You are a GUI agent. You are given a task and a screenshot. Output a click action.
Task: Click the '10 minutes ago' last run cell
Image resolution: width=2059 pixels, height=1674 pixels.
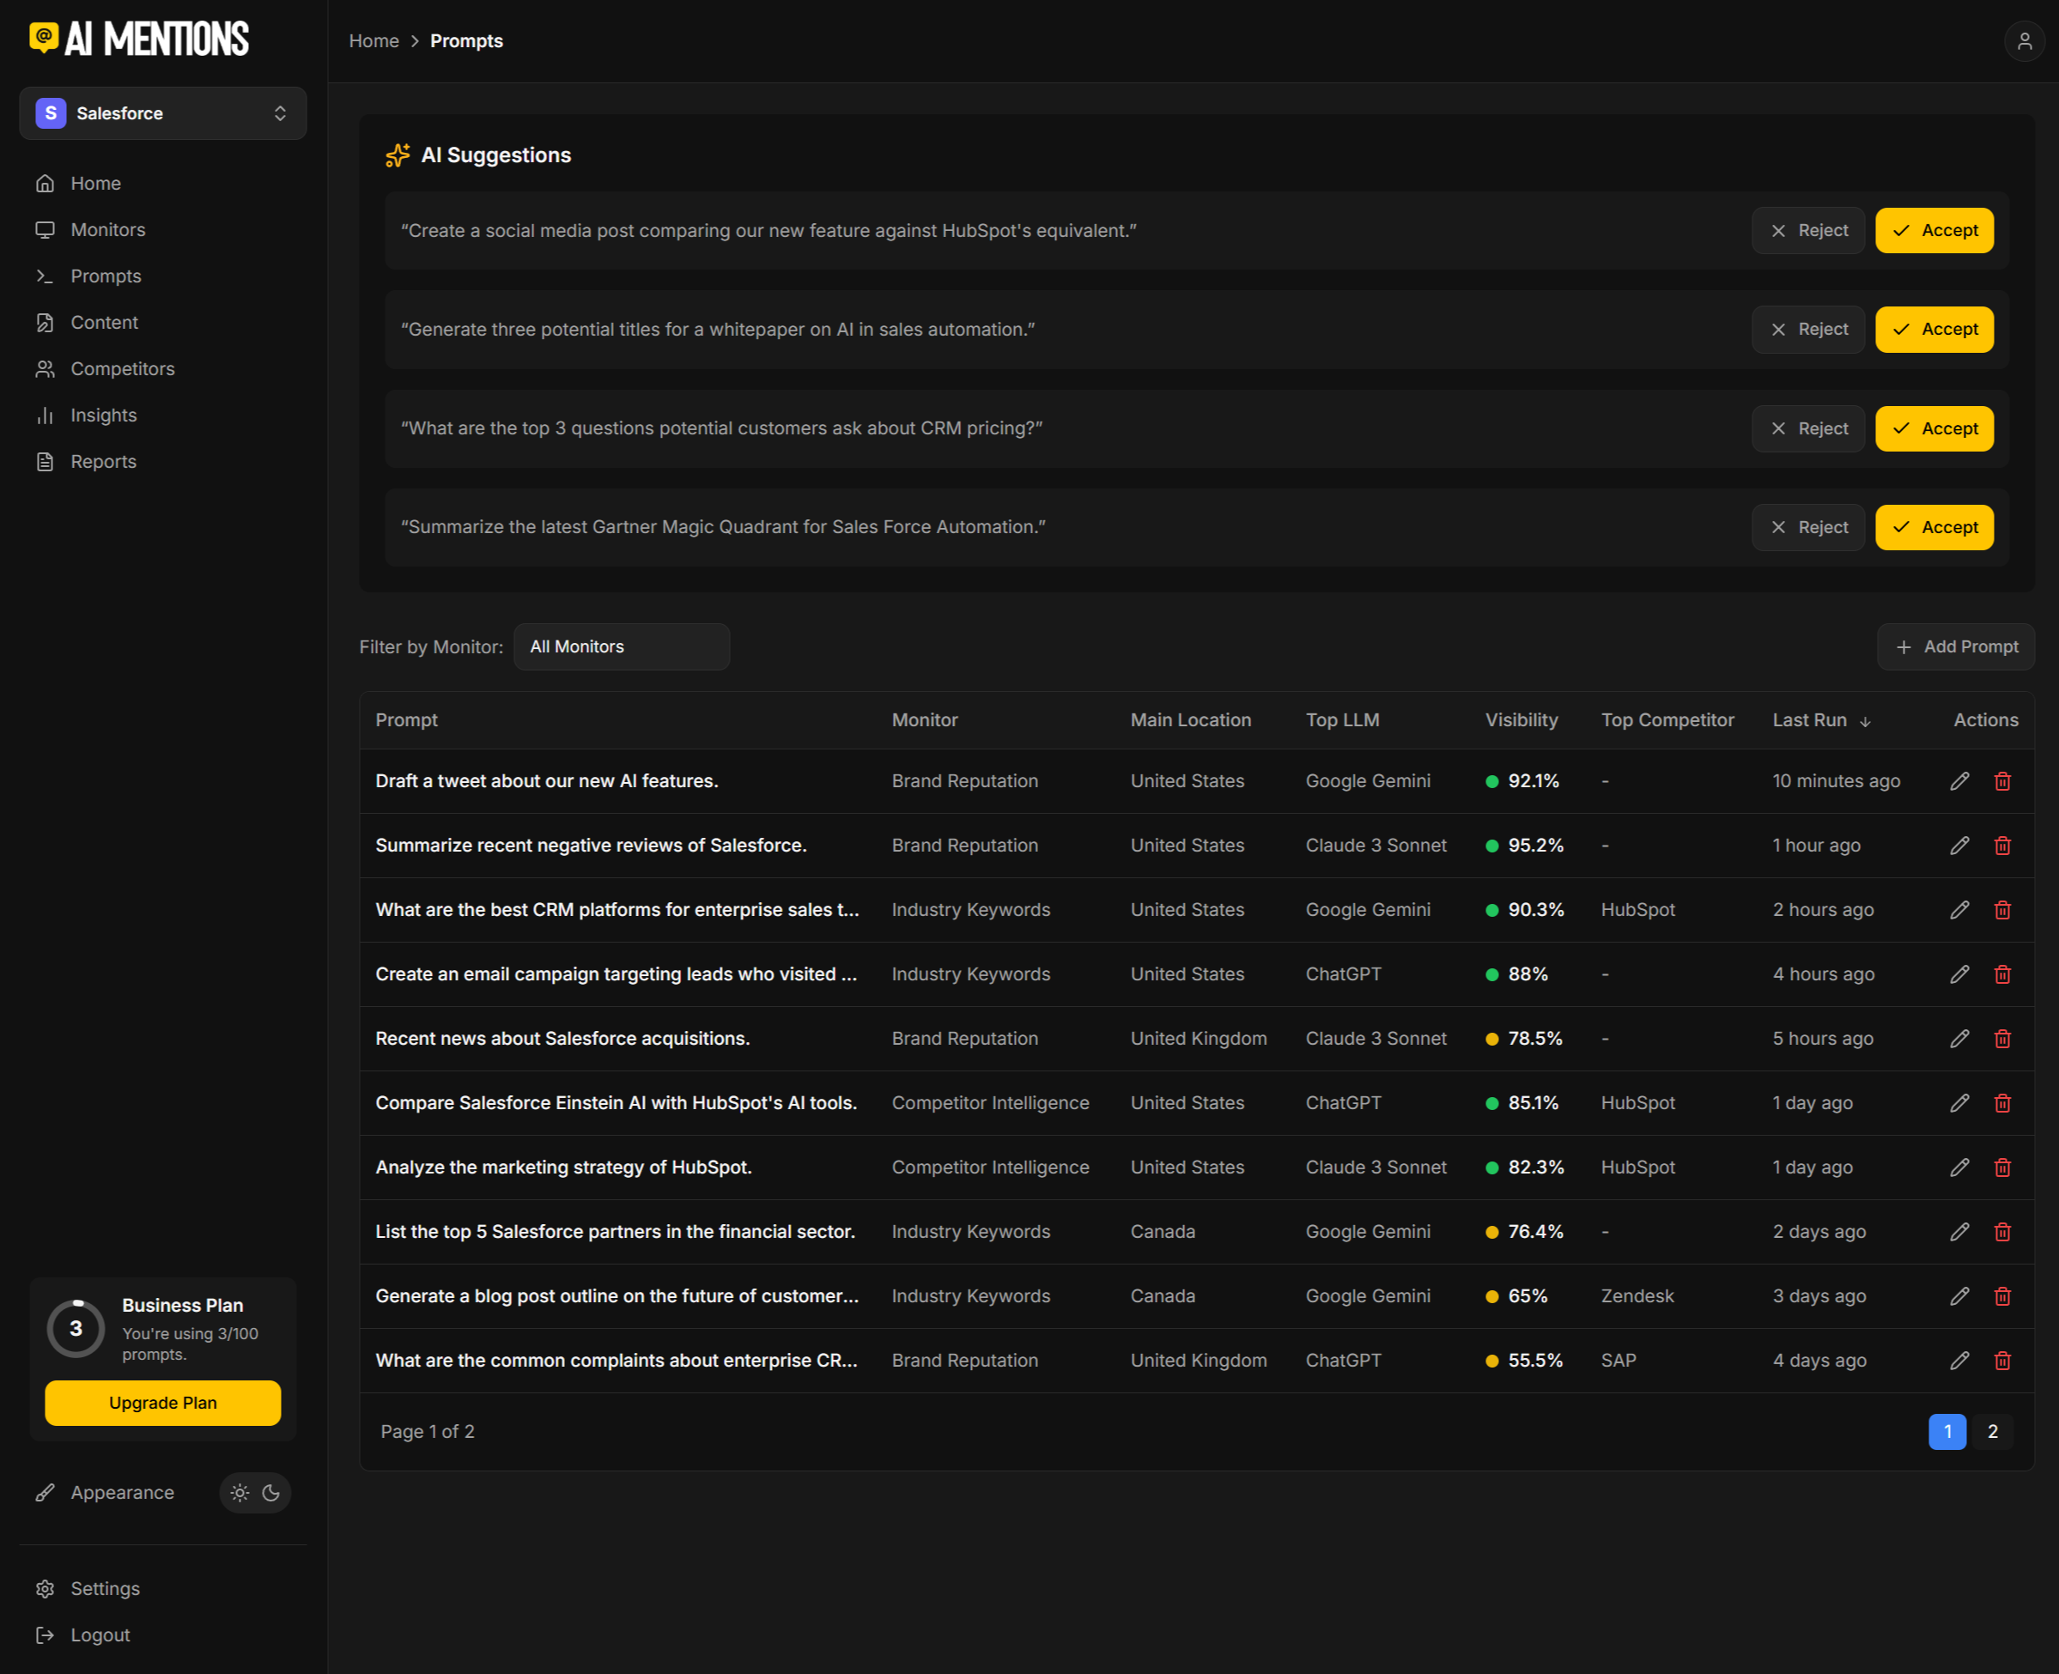(1837, 781)
